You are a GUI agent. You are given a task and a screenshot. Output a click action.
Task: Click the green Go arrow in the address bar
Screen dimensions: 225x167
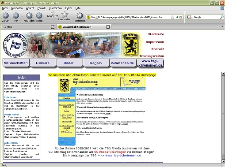[177, 17]
